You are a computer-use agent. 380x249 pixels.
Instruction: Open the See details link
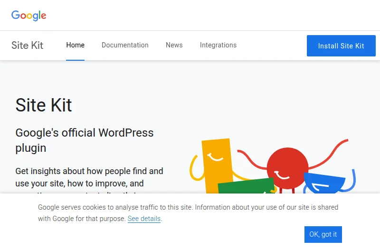pyautogui.click(x=144, y=219)
